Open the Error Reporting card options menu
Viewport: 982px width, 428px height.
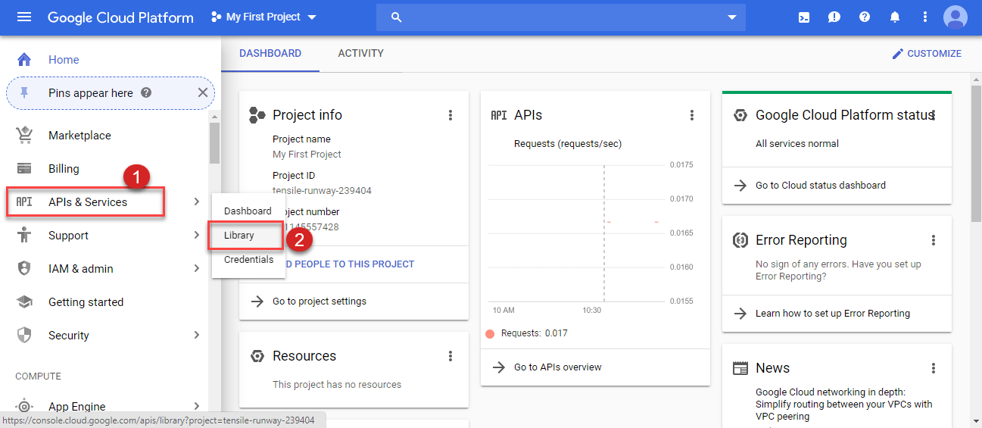point(934,240)
